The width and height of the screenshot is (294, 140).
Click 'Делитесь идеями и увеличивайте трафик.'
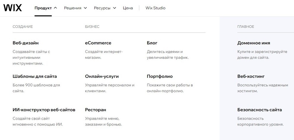(167, 54)
